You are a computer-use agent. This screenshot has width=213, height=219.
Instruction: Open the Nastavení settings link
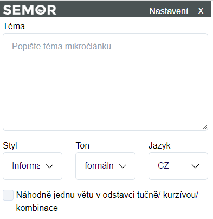pos(169,11)
